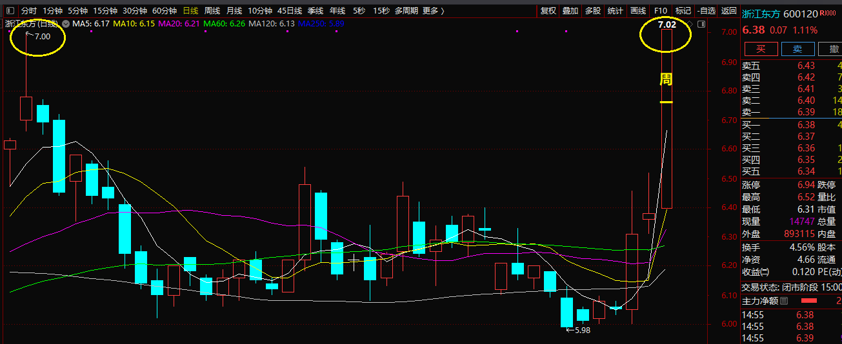
Task: Switch to 年线 yearly chart
Action: 337,11
